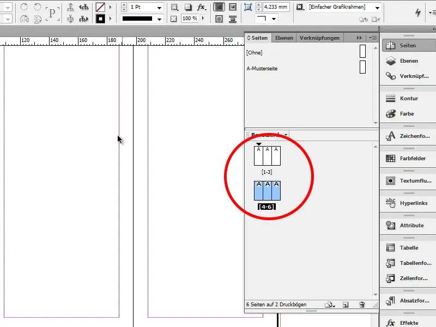
Task: Rotate 90° clockwise icon in toolbar
Action: (24, 7)
